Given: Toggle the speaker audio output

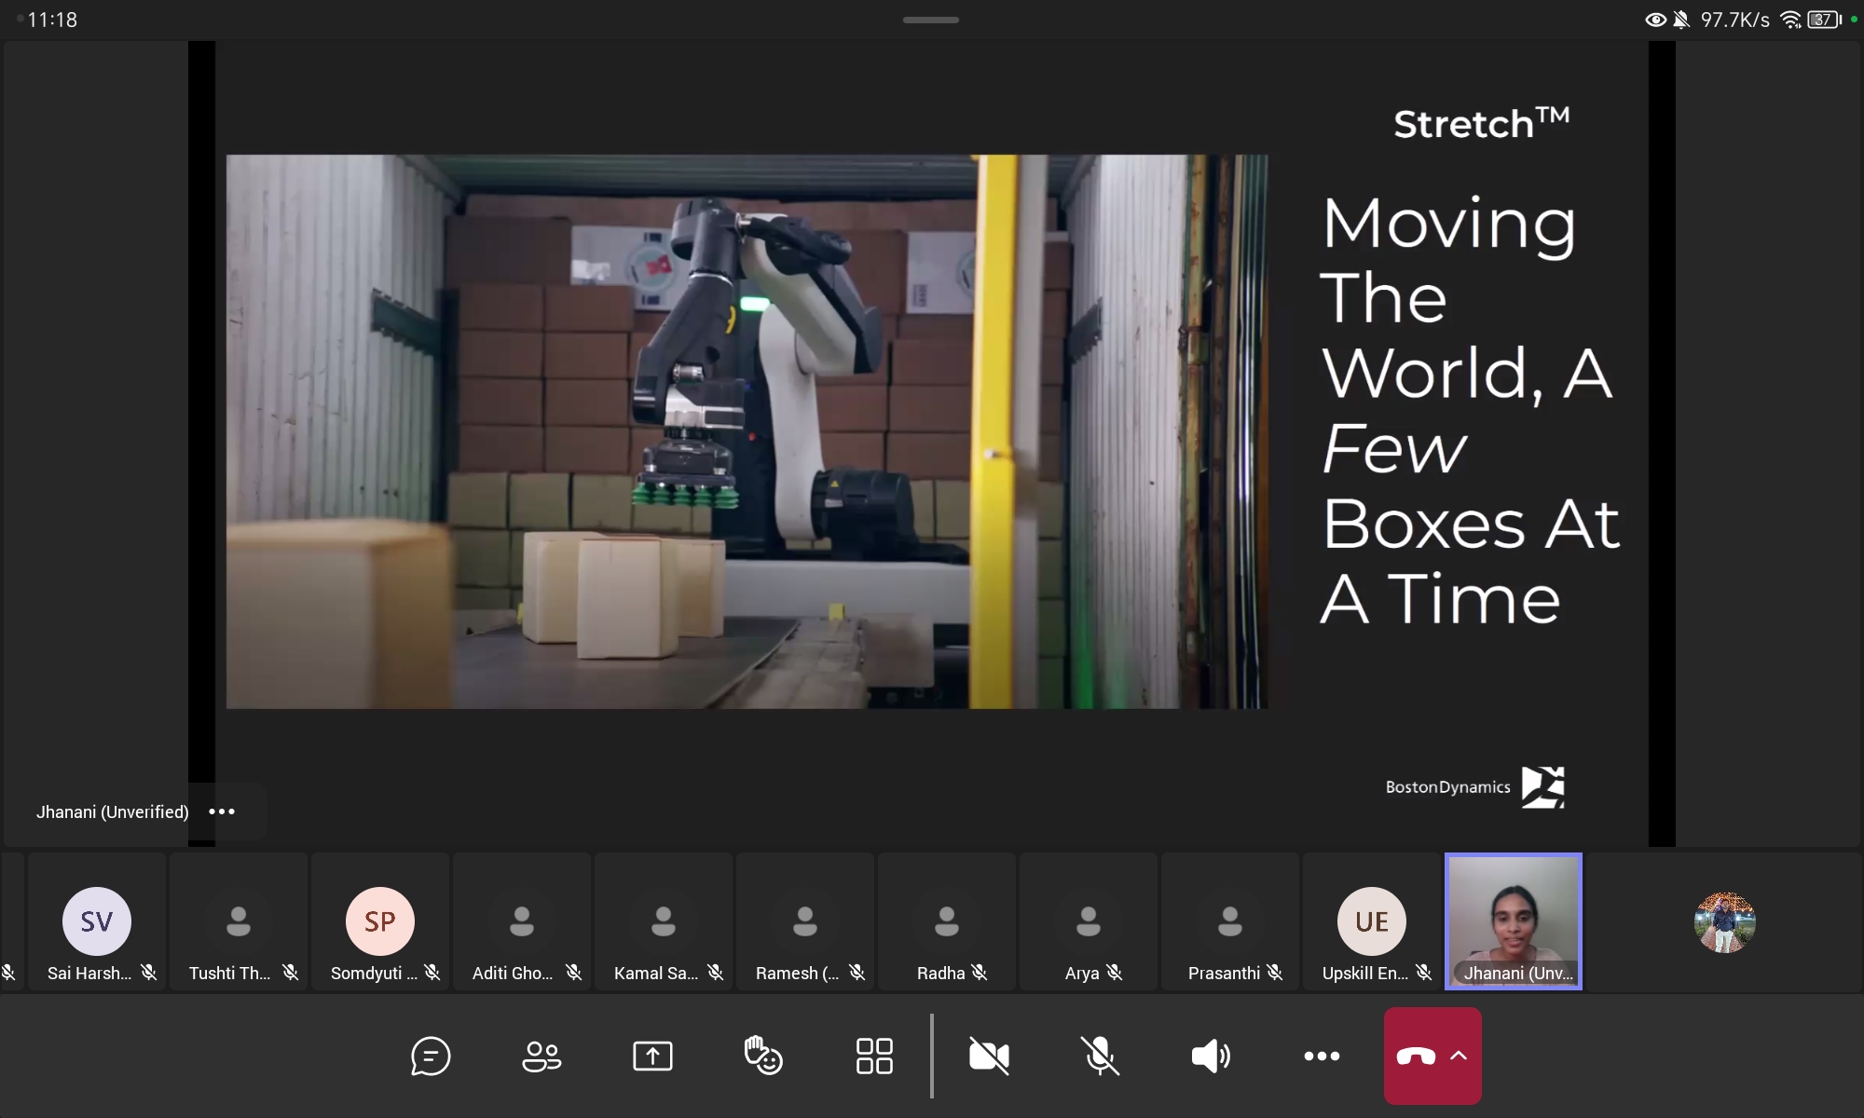Looking at the screenshot, I should coord(1211,1057).
